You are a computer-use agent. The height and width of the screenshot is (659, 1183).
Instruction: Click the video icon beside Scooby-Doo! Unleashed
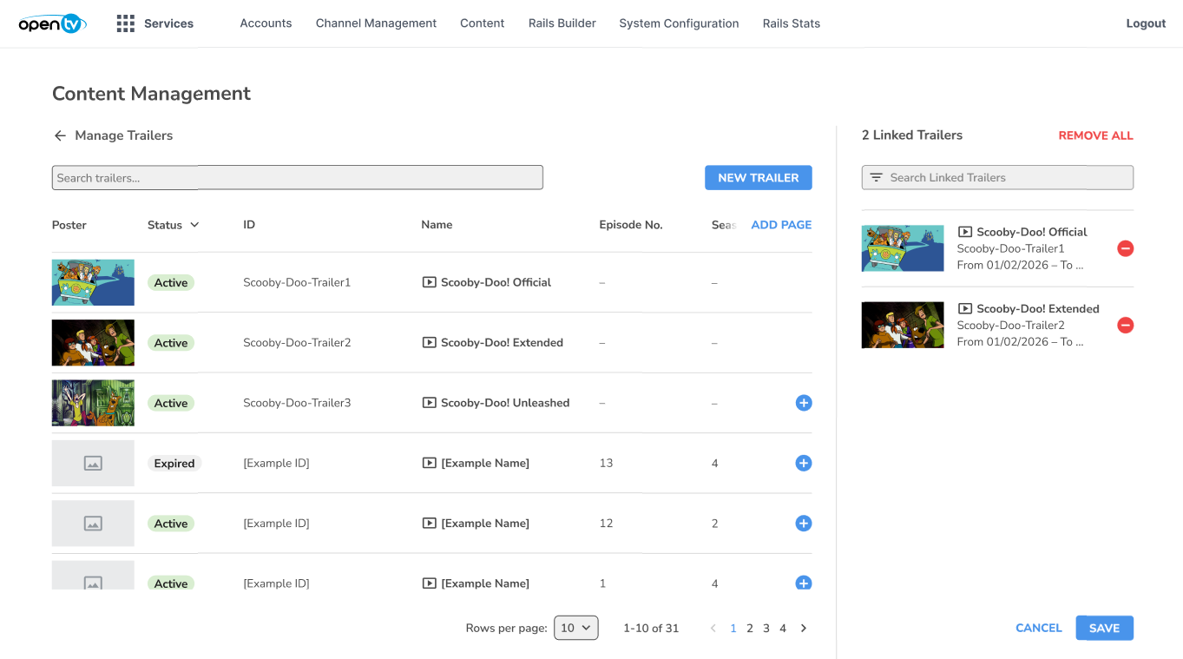click(429, 403)
